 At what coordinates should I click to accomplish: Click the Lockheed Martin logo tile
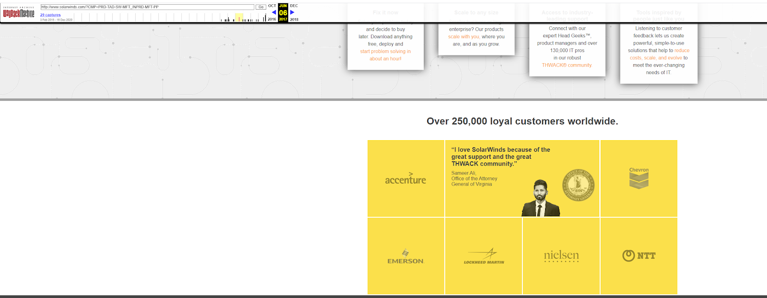click(x=484, y=256)
